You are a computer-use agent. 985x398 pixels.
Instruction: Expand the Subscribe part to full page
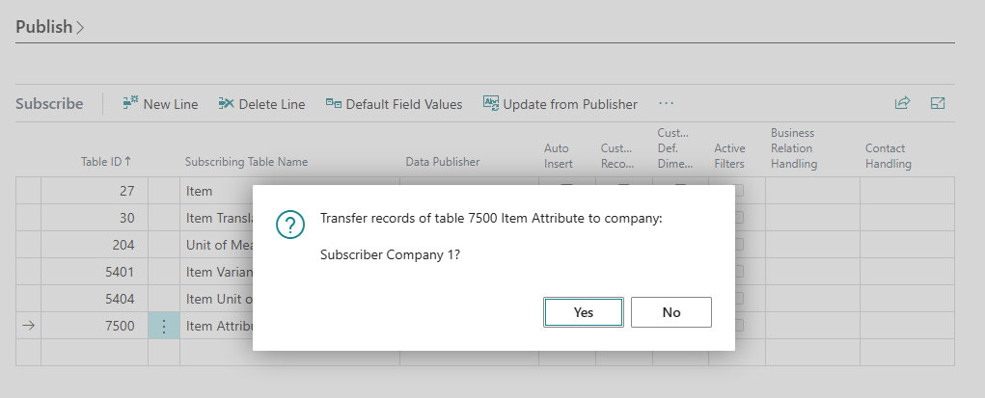(938, 103)
